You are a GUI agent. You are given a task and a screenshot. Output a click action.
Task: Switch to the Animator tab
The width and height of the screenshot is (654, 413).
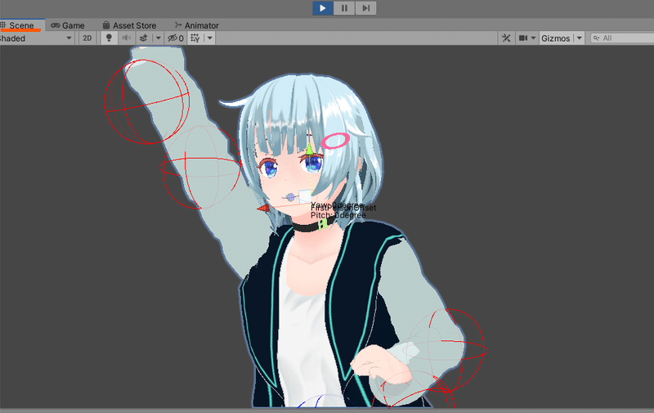(197, 25)
